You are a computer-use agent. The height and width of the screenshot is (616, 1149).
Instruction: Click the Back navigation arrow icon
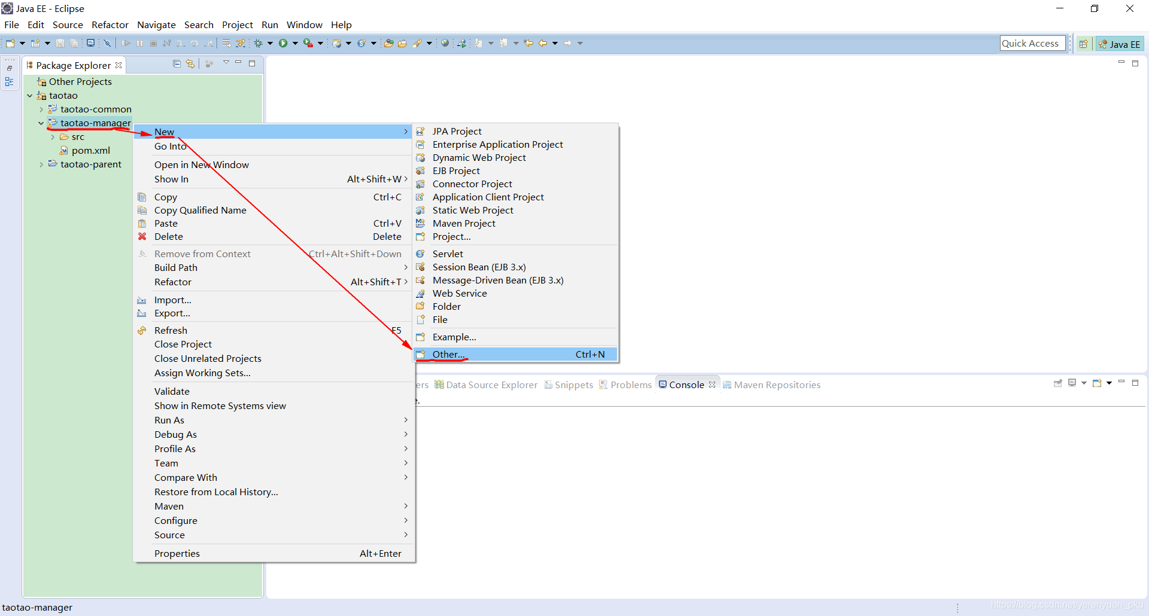pyautogui.click(x=542, y=43)
